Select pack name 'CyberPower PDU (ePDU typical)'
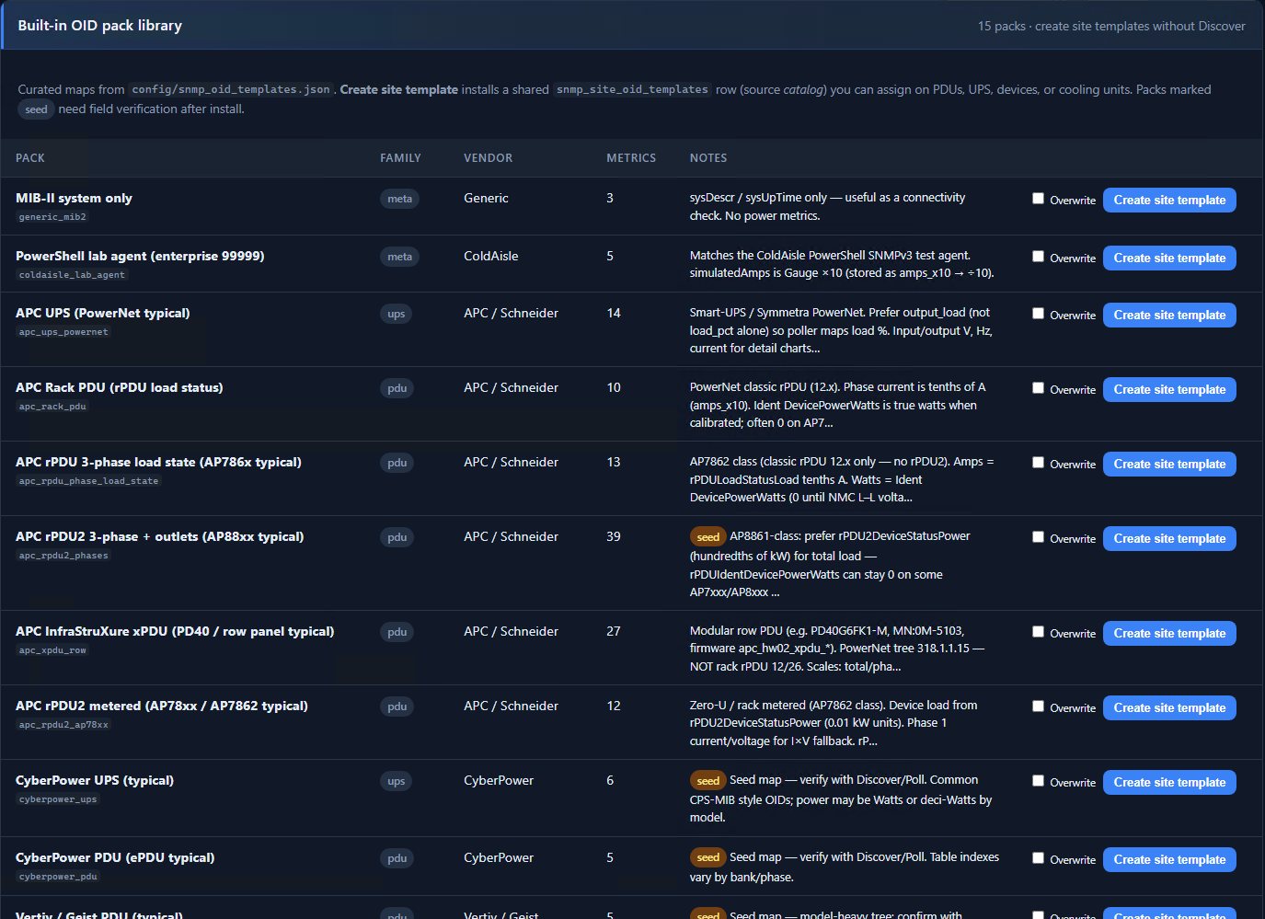Viewport: 1265px width, 919px height. (115, 857)
